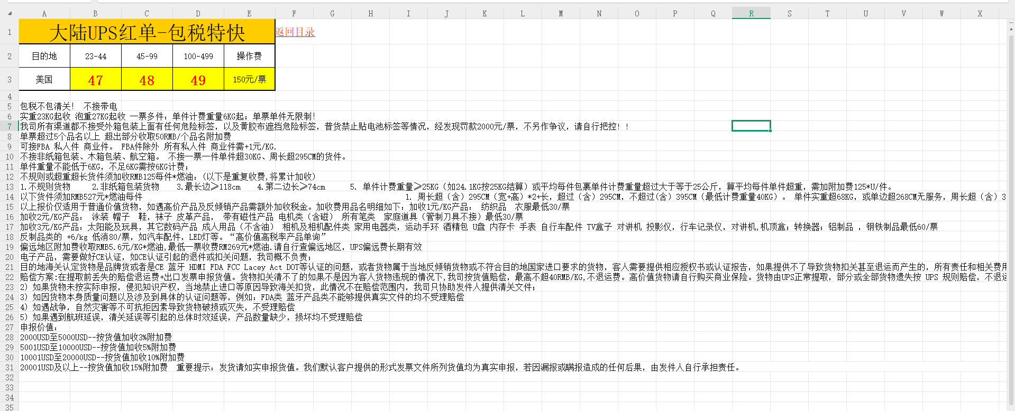Click the row starting 实重23KG起收

pyautogui.click(x=168, y=116)
